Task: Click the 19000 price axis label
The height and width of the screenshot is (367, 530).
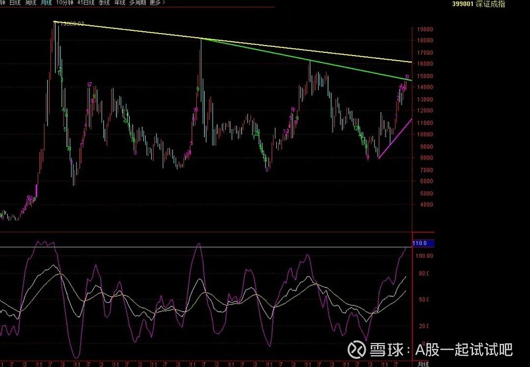Action: pos(425,29)
